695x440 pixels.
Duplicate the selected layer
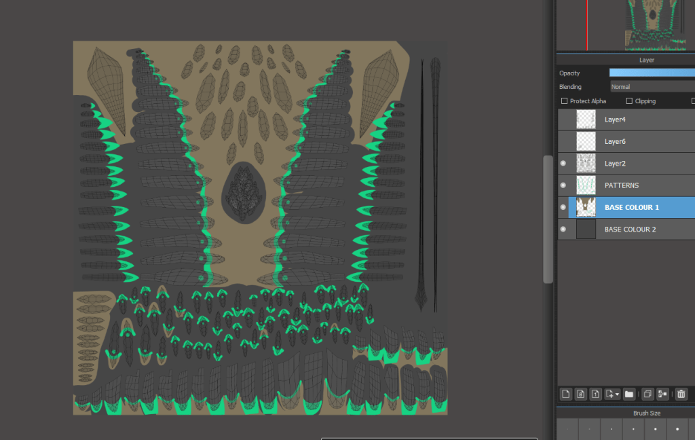[647, 394]
